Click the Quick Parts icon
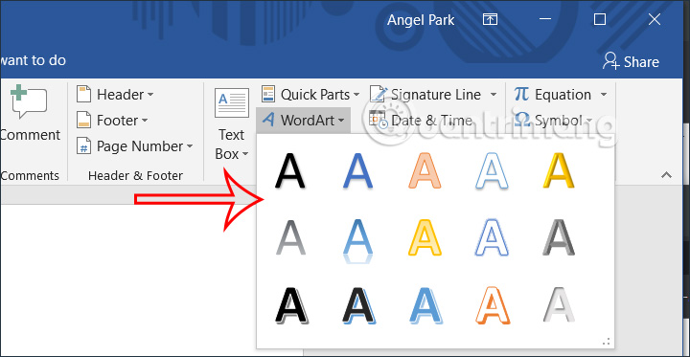The width and height of the screenshot is (690, 357). [268, 94]
